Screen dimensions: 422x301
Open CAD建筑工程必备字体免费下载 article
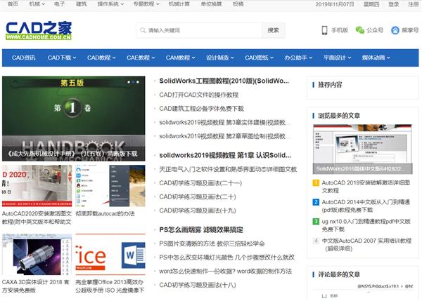[201, 109]
